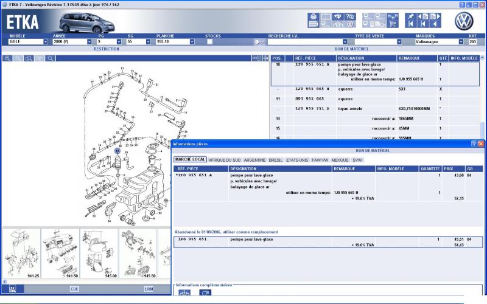Click the key icon next to Recherche I.V.
The width and height of the screenshot is (487, 304).
point(259,42)
